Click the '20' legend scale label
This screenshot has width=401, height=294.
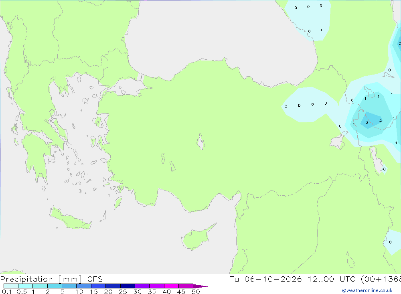coord(108,292)
